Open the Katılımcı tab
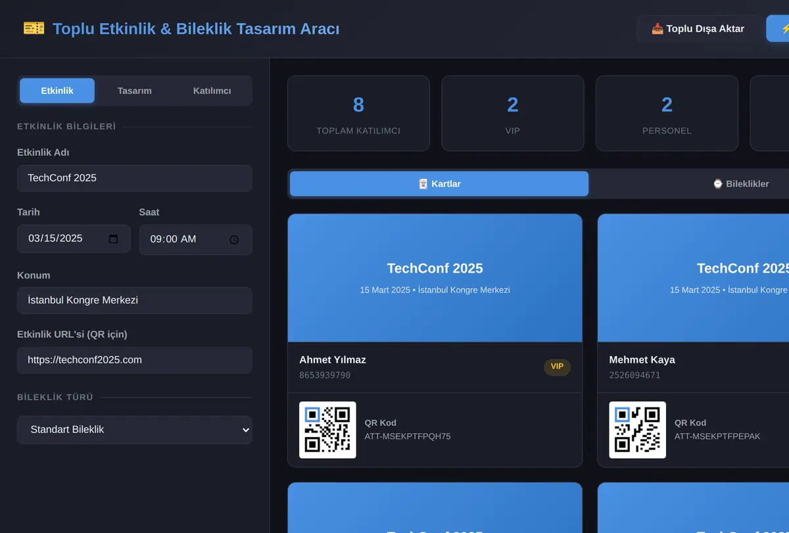Viewport: 789px width, 533px height. pos(212,91)
